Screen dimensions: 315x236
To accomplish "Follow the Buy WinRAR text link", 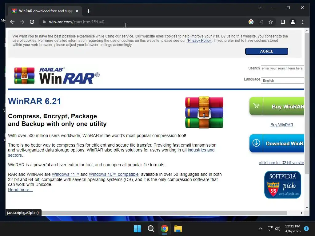I will (282, 125).
